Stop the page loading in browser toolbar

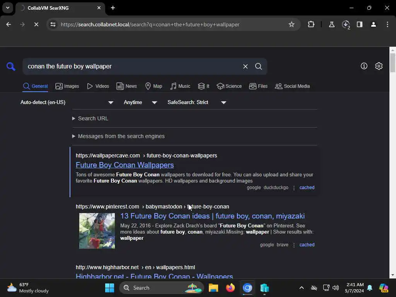36,24
